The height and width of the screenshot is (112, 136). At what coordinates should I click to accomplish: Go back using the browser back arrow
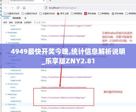pos(6,8)
